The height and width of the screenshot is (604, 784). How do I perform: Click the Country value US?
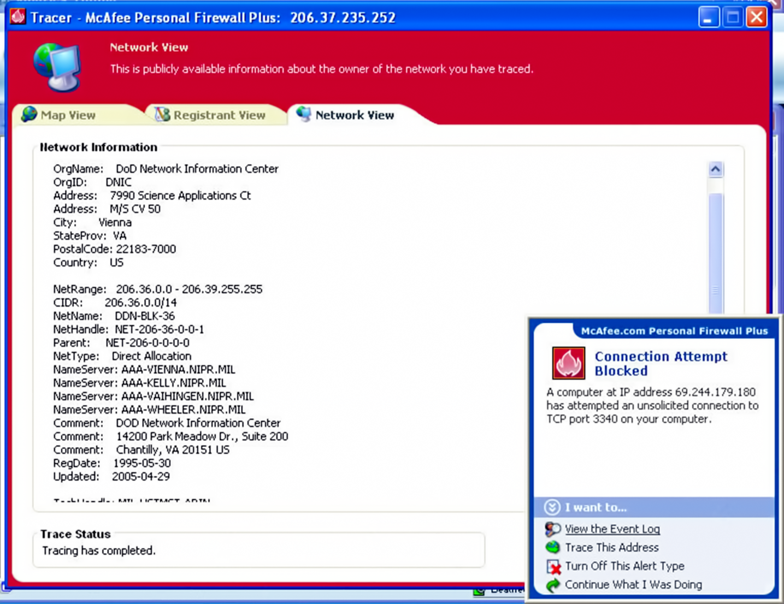click(x=116, y=262)
